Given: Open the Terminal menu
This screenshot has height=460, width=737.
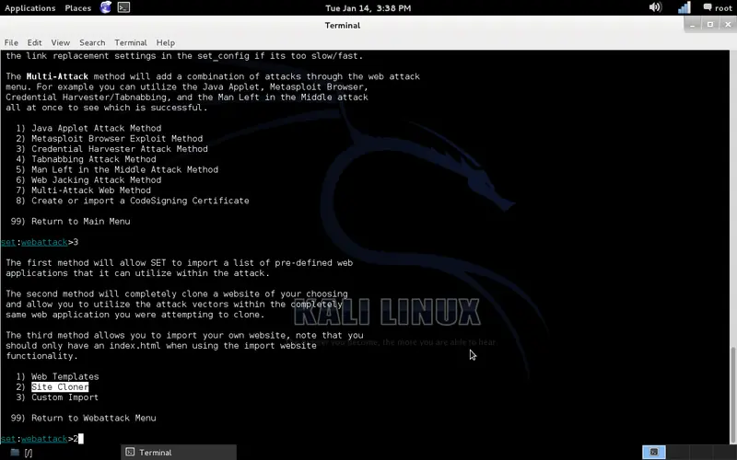Looking at the screenshot, I should [x=131, y=42].
